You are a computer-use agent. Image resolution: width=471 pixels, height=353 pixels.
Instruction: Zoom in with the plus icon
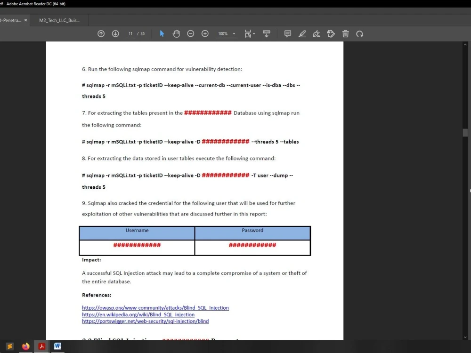click(205, 33)
